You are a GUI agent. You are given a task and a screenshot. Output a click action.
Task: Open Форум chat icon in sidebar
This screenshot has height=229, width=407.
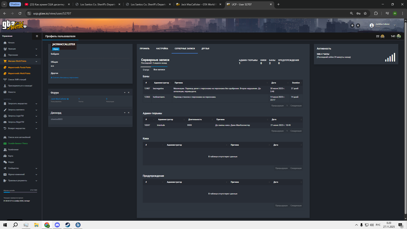pos(5,162)
